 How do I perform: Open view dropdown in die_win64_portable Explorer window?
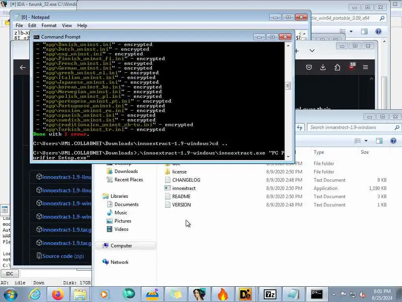351,31
